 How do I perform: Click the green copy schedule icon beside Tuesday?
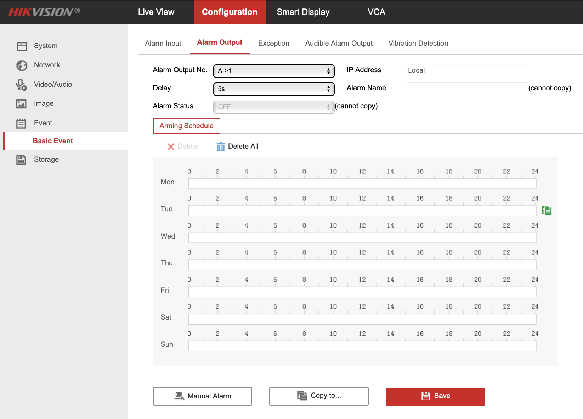[547, 211]
